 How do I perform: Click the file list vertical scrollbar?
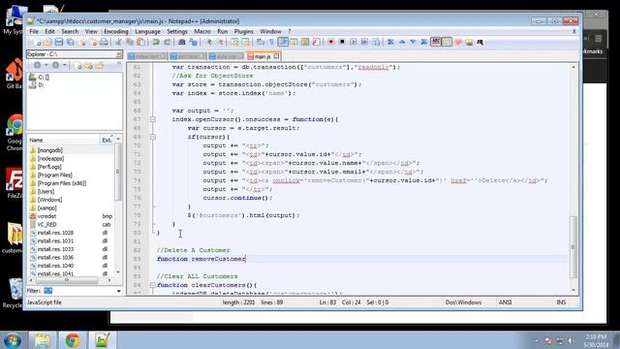118,206
